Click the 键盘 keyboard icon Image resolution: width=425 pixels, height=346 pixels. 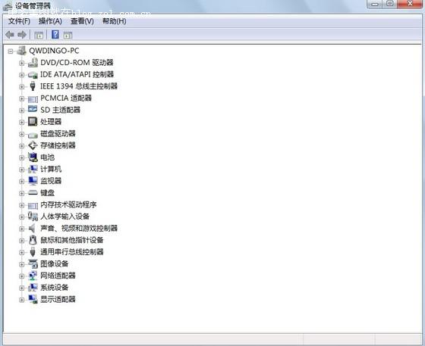click(x=33, y=192)
